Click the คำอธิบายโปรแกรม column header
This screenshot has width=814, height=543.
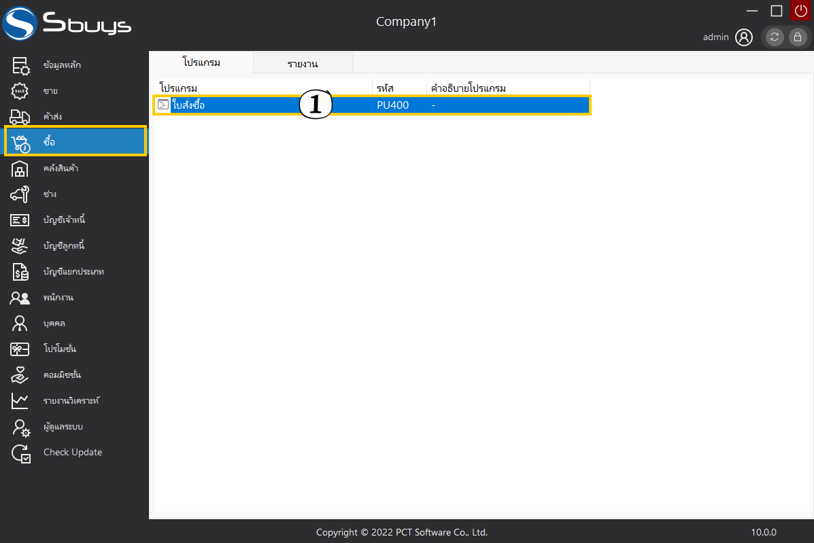[x=469, y=88]
